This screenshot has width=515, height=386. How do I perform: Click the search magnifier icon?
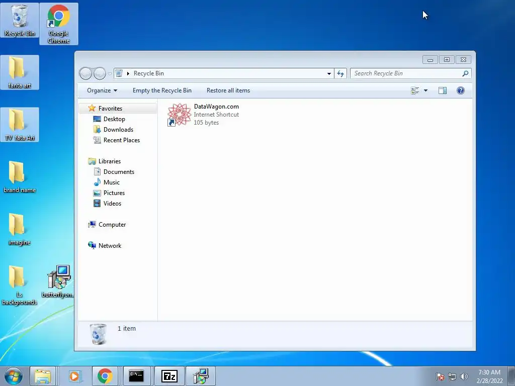tap(465, 73)
